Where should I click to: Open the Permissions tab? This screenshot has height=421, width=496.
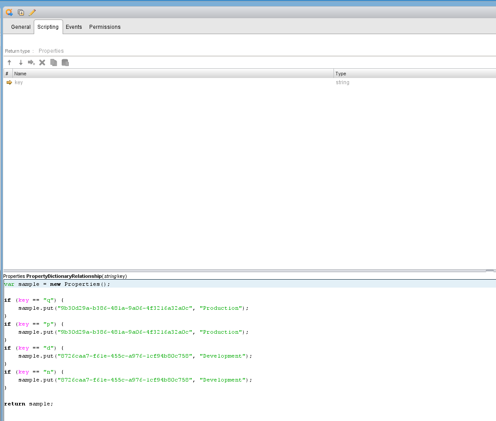[x=105, y=27]
